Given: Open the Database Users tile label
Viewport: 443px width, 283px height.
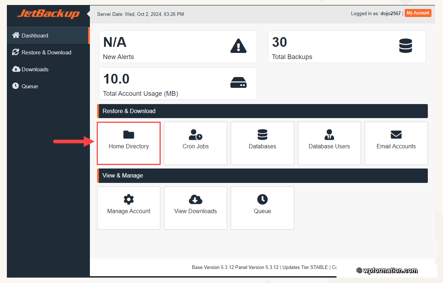Looking at the screenshot, I should pyautogui.click(x=329, y=147).
